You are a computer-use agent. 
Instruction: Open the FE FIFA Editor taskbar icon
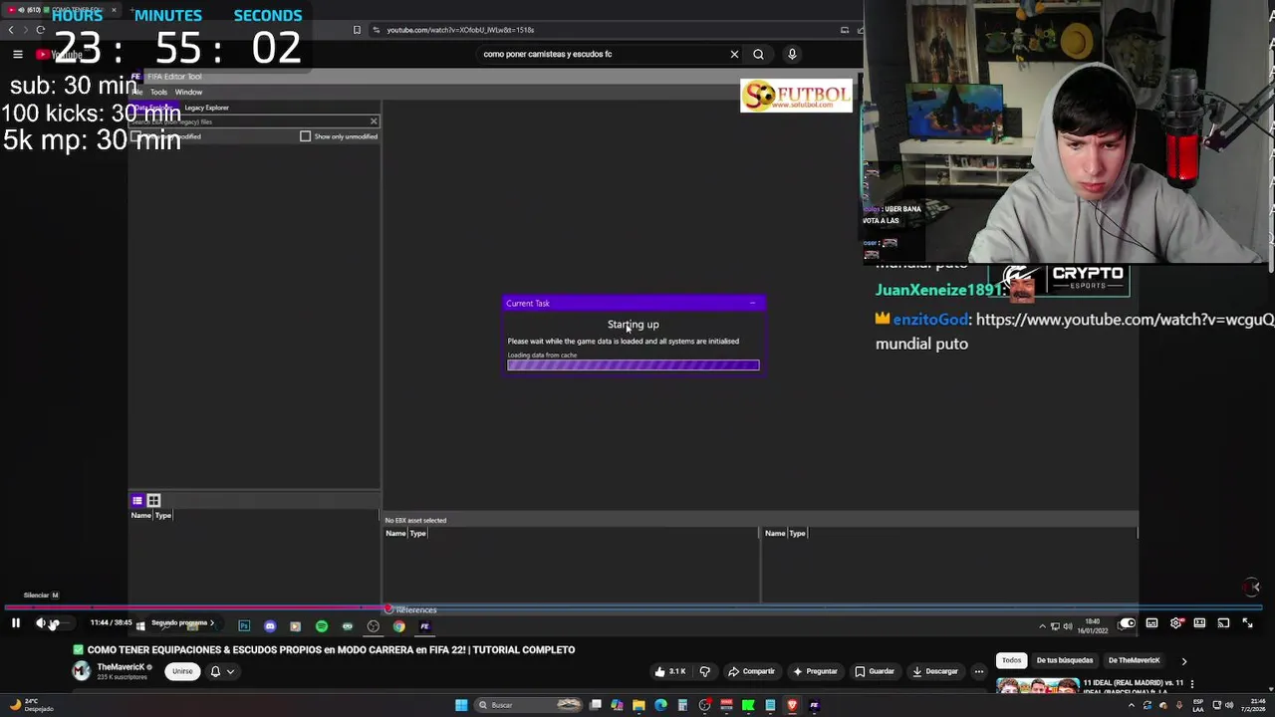pyautogui.click(x=814, y=705)
